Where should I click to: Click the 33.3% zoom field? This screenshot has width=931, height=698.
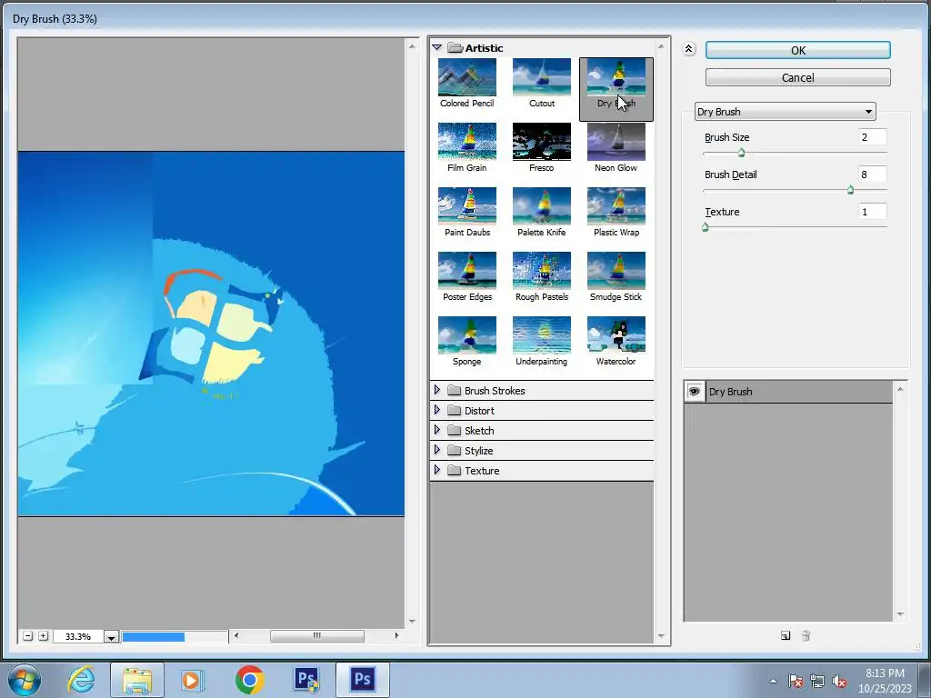[x=78, y=637]
